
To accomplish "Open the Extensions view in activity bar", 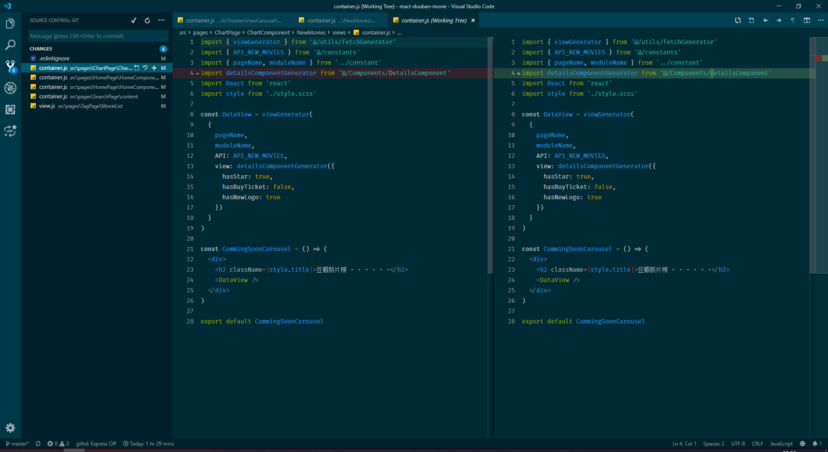I will click(x=10, y=110).
